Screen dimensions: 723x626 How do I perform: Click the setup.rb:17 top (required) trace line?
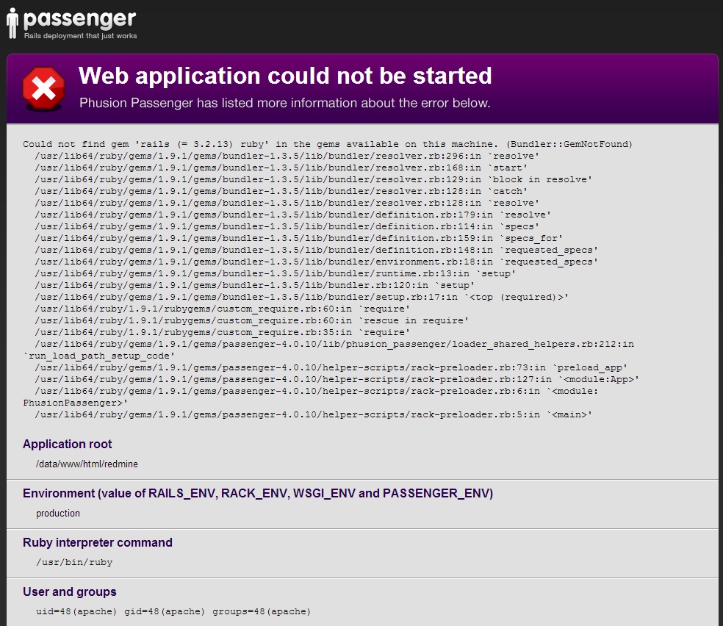click(x=301, y=297)
